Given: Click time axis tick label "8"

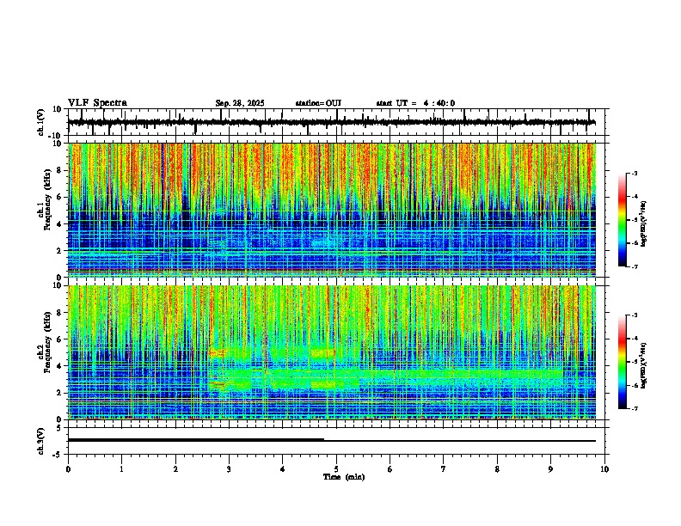Looking at the screenshot, I should (497, 469).
